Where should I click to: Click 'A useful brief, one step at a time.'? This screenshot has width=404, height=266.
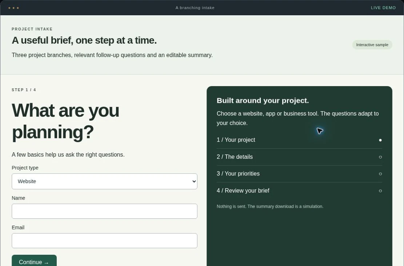[84, 40]
